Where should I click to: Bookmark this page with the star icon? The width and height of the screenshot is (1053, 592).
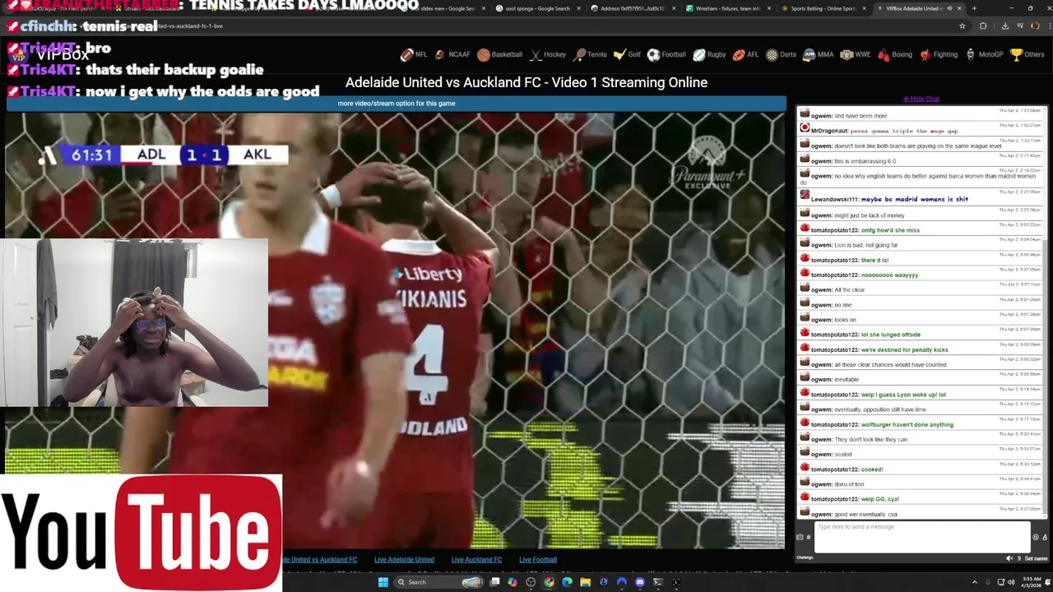coord(962,25)
